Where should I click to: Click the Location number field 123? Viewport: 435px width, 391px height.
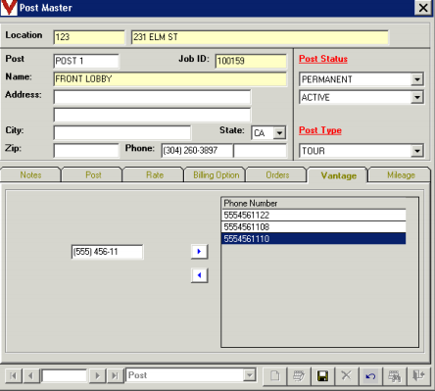point(89,37)
